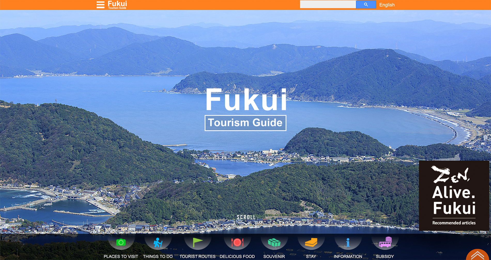Select the Delicious Food plate icon
This screenshot has height=260, width=491.
pos(237,242)
